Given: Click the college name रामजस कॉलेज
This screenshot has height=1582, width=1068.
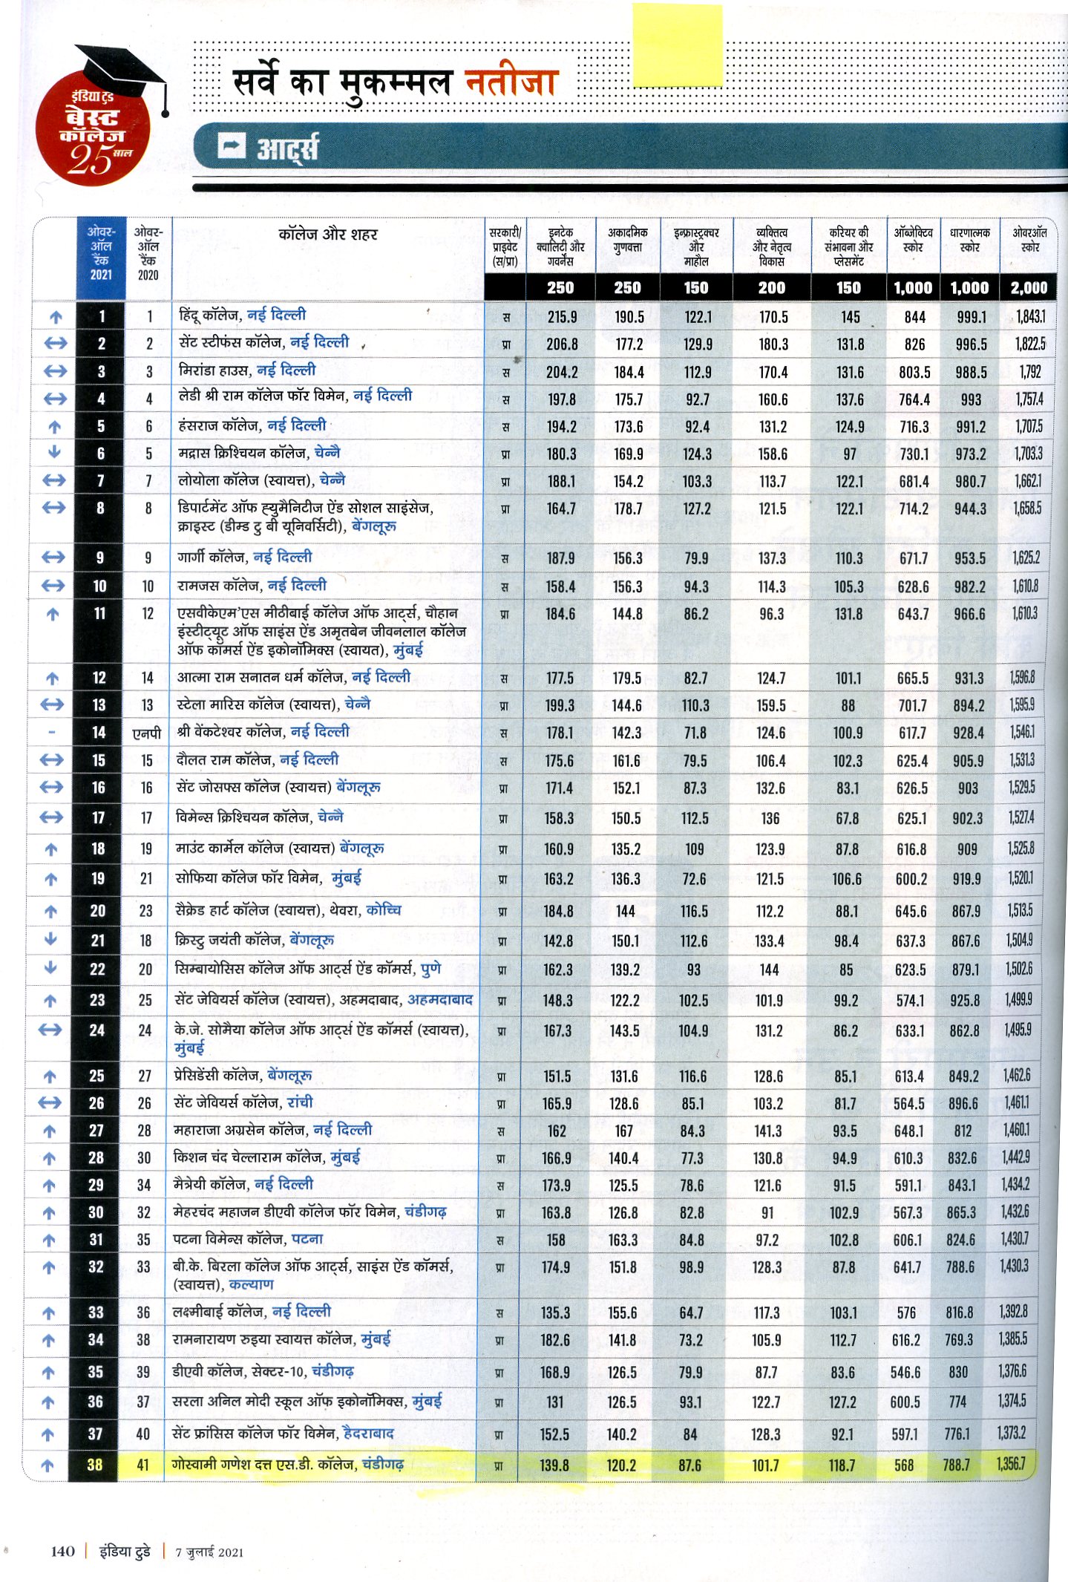Looking at the screenshot, I should 219,585.
